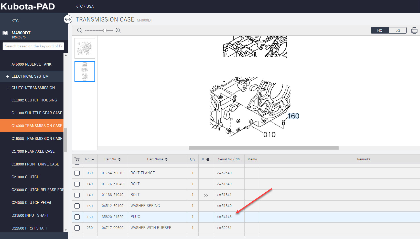
Task: Click the Serial No./PIN column header
Action: pos(229,159)
